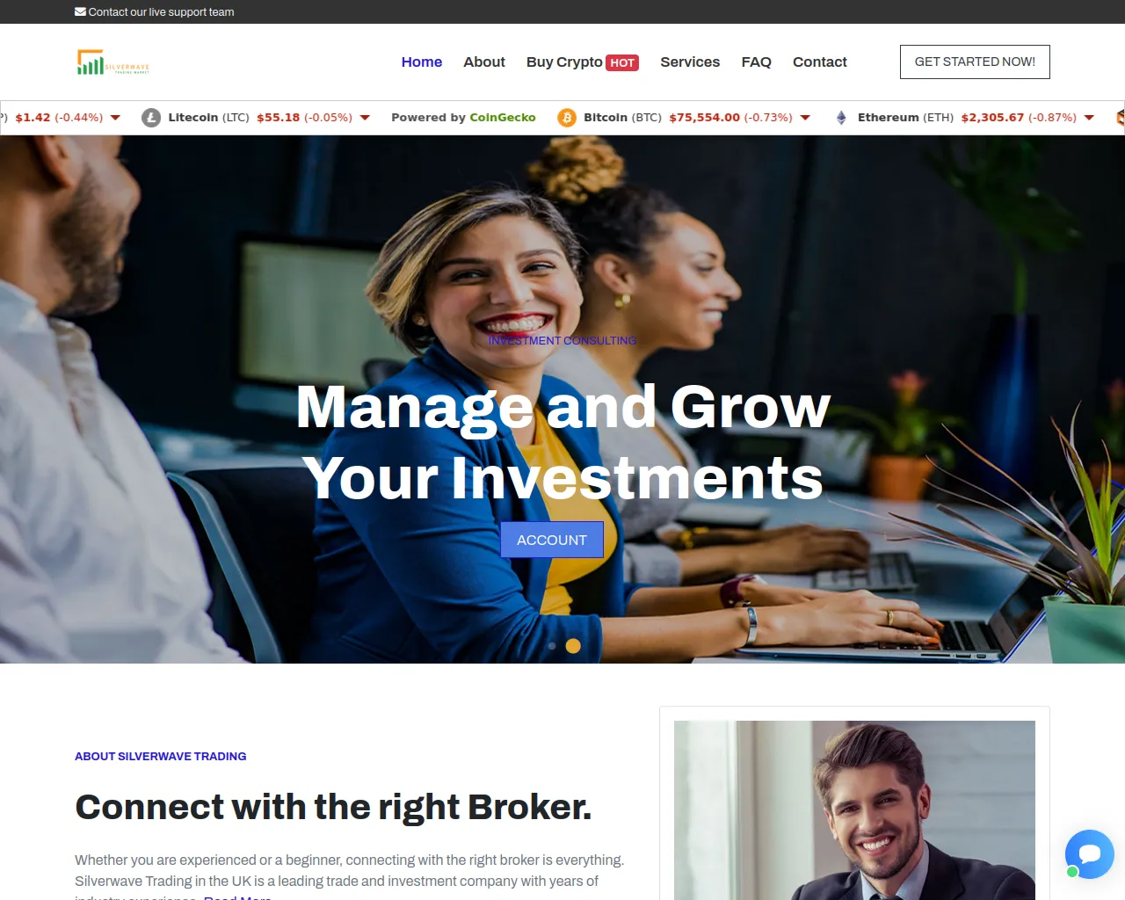Select the small gray carousel dot
Screen dimensions: 1125x900
552,646
